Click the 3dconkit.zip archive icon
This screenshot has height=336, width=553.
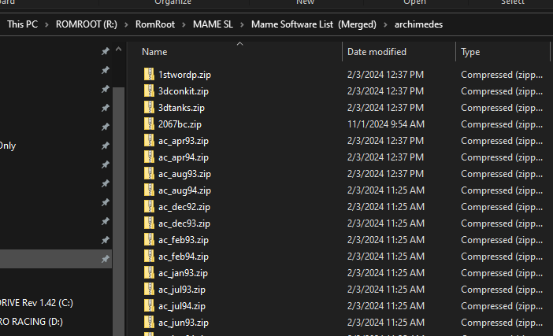pyautogui.click(x=149, y=91)
